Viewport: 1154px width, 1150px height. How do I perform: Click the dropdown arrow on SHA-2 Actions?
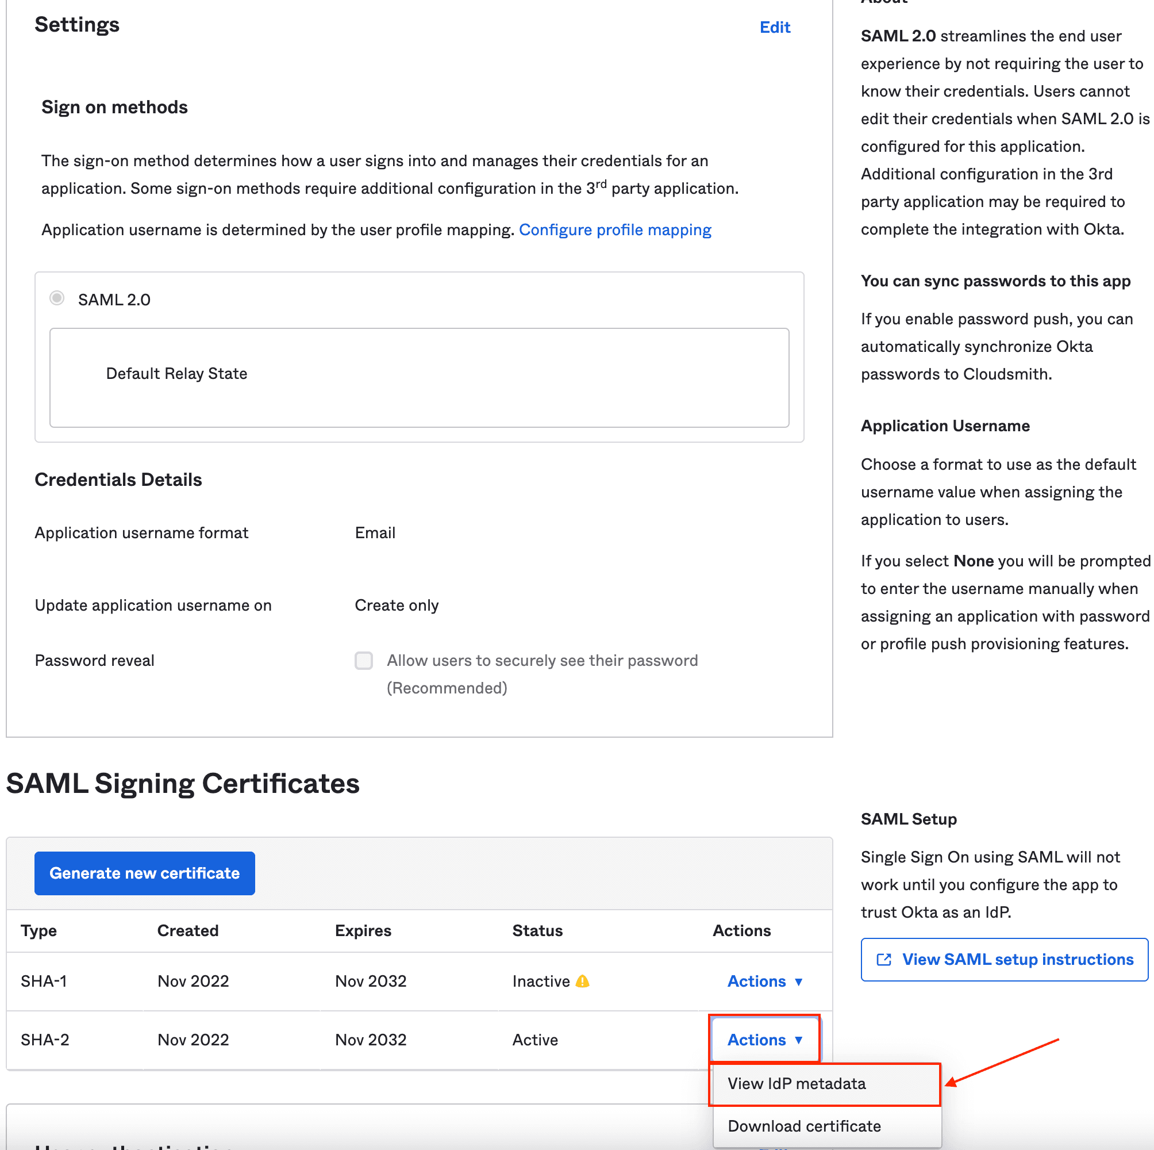tap(799, 1041)
